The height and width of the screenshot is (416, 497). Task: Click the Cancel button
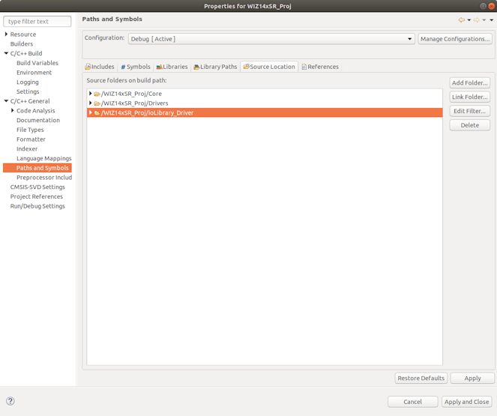point(413,402)
